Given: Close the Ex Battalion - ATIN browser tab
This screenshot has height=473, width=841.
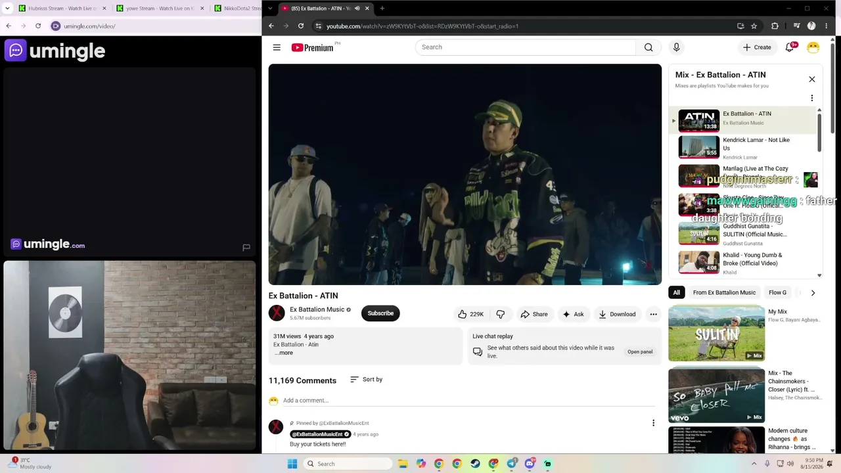Looking at the screenshot, I should (367, 9).
